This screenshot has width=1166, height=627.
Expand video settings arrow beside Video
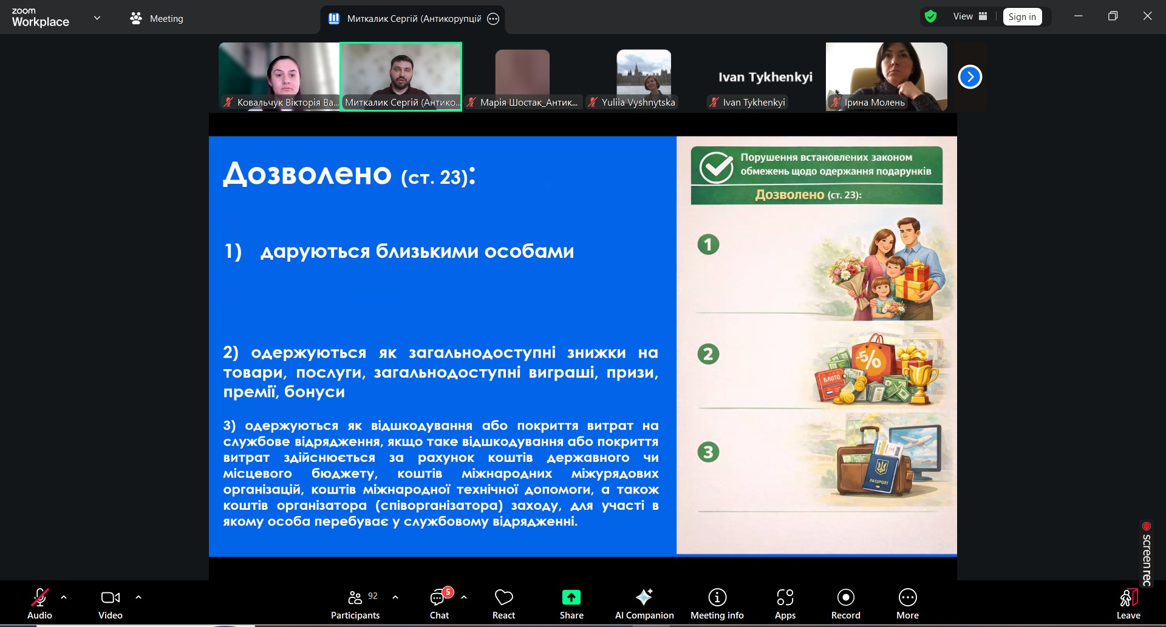tap(138, 597)
